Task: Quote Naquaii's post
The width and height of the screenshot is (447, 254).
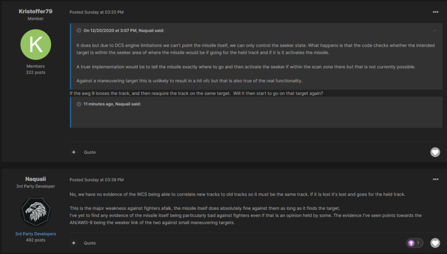Action: pyautogui.click(x=90, y=243)
